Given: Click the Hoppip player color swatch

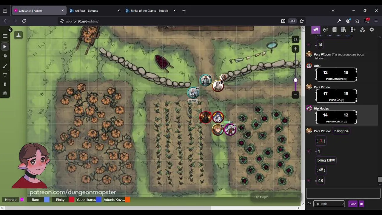Looking at the screenshot, I should [22, 200].
